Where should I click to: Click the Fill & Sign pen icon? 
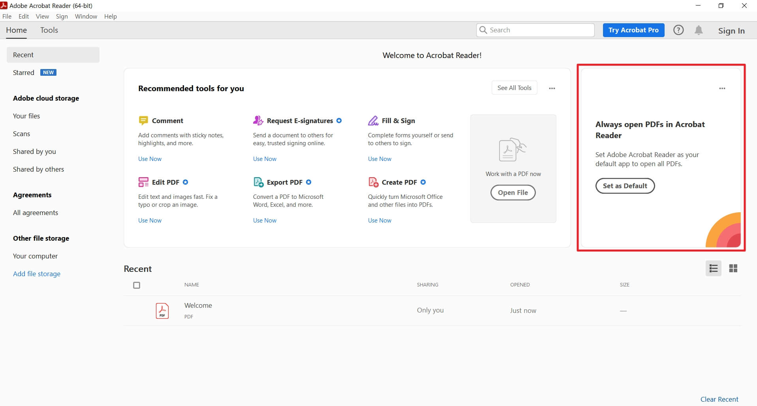click(373, 120)
